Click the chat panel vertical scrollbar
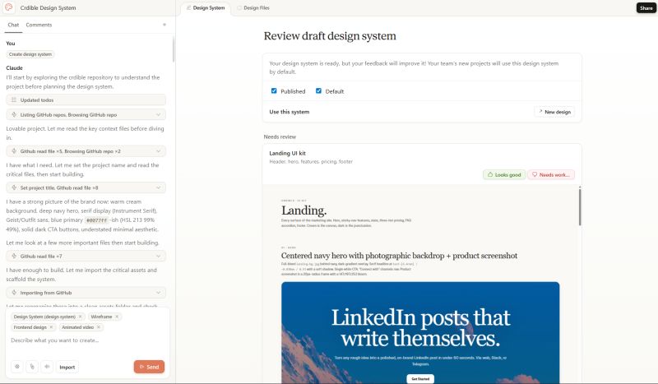 click(x=174, y=50)
